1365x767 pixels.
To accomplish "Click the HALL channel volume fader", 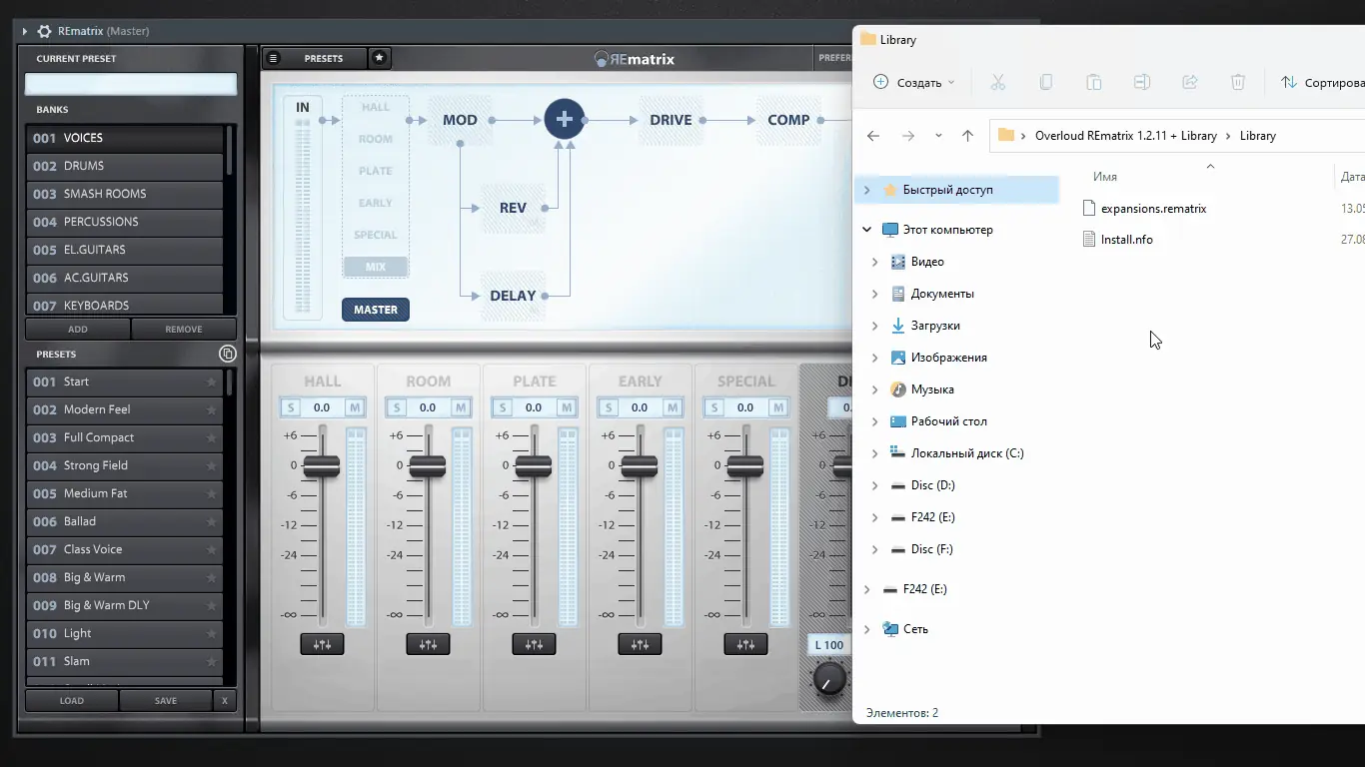I will (322, 465).
